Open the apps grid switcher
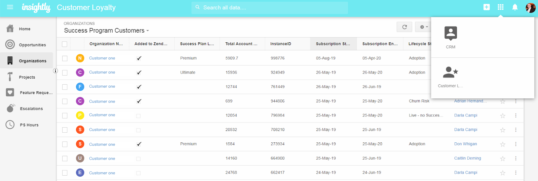This screenshot has width=538, height=181. pyautogui.click(x=500, y=7)
